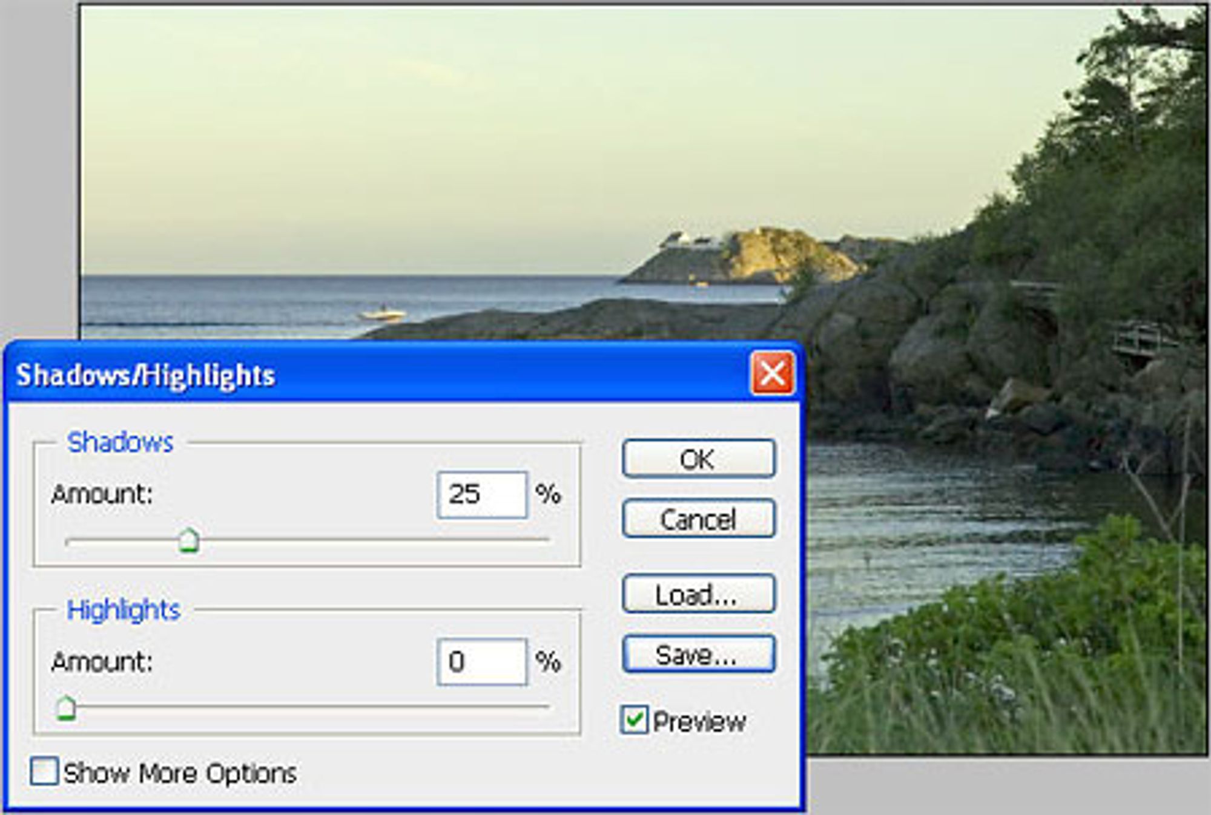Screen dimensions: 1211x815
Task: Click the 'Amount:' label under Shadows
Action: coord(102,494)
